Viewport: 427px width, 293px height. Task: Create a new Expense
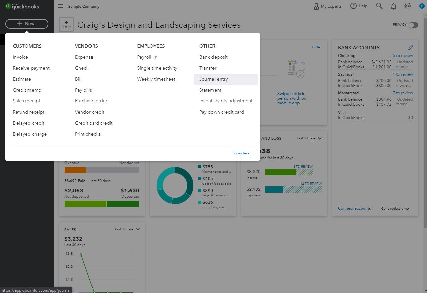coord(84,57)
